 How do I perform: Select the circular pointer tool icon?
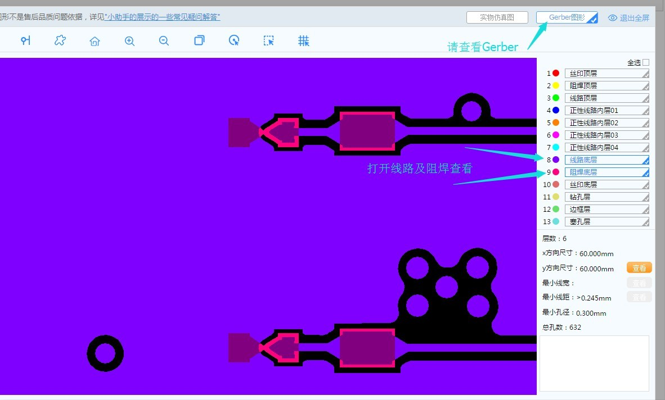coord(234,40)
